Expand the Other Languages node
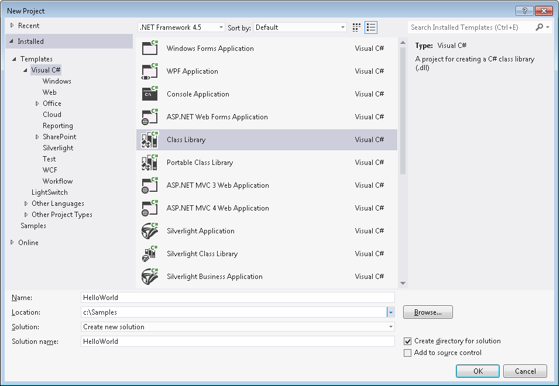 26,204
